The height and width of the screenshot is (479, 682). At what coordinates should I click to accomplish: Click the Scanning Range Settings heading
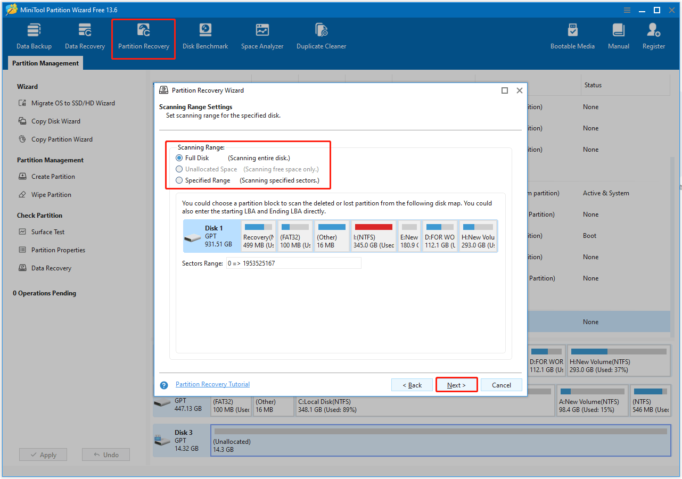coord(196,107)
